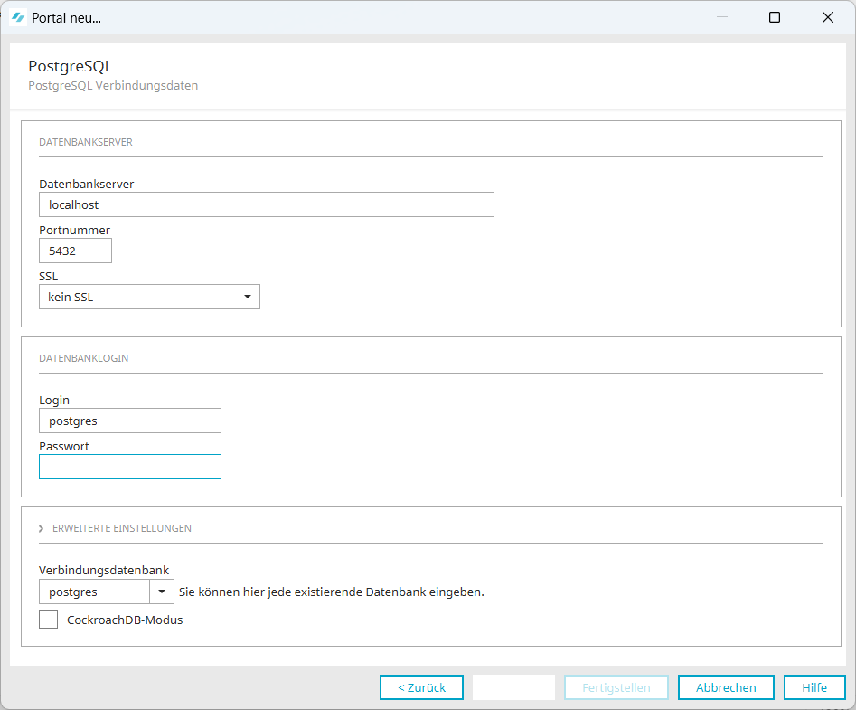Click the PostgreSQL Verbindungsdaten subtitle

[x=113, y=86]
